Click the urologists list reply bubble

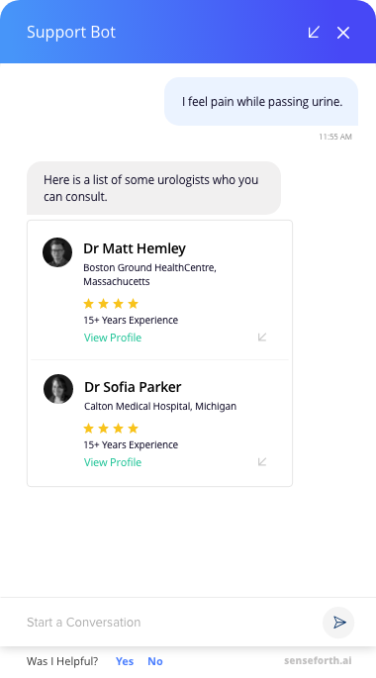(x=153, y=188)
